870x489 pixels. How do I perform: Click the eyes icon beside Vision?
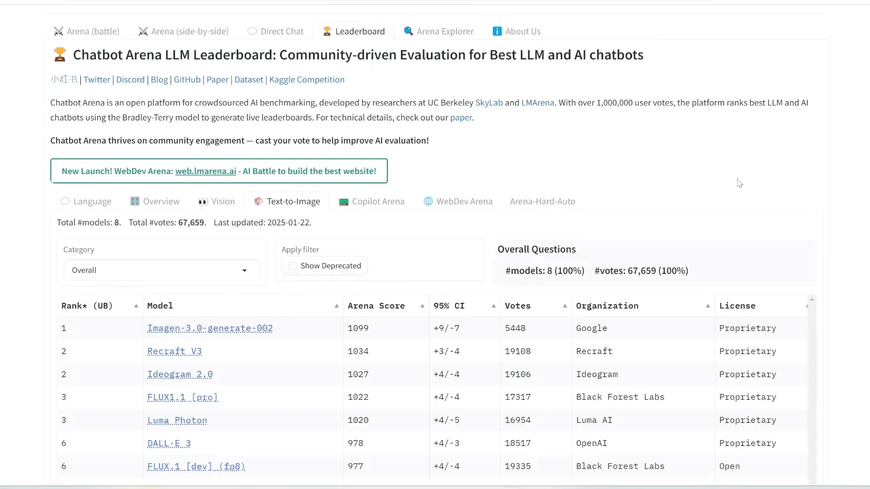coord(203,201)
